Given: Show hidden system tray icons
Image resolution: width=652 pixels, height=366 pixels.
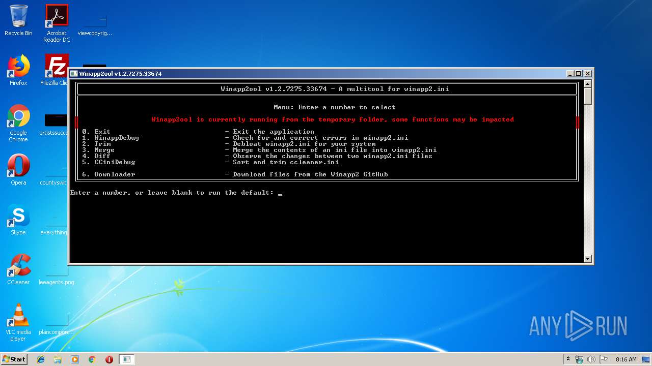Looking at the screenshot, I should click(x=568, y=359).
